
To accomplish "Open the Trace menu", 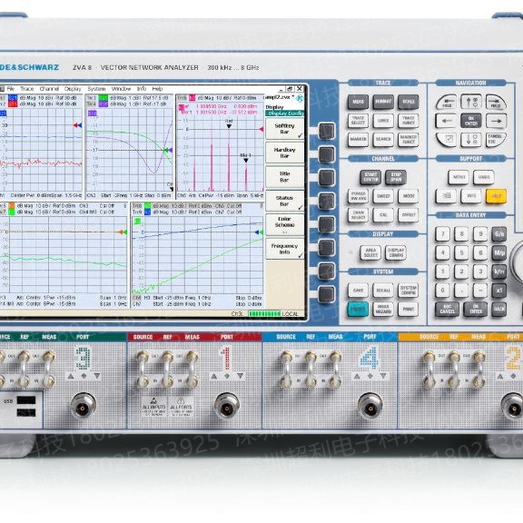I will pos(26,89).
